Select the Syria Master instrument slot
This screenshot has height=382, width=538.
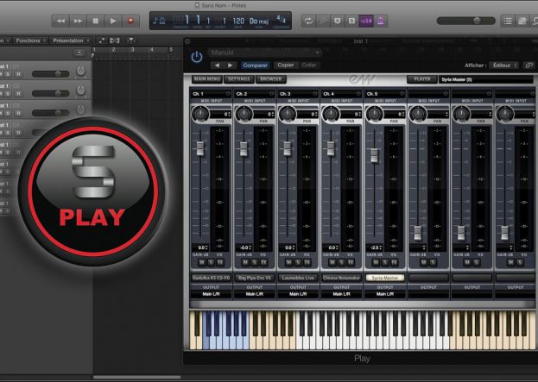pos(384,278)
